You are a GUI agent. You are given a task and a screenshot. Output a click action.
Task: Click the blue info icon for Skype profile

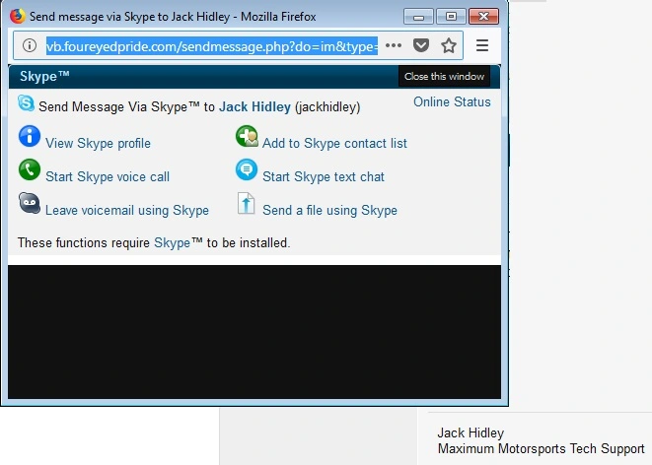coord(30,136)
